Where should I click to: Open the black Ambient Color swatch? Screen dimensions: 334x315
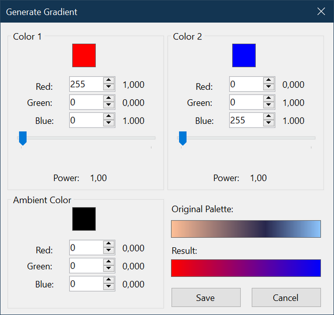[x=84, y=219]
